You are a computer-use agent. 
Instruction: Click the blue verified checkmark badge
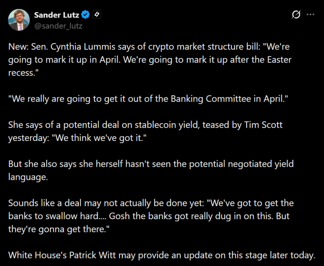click(x=86, y=15)
